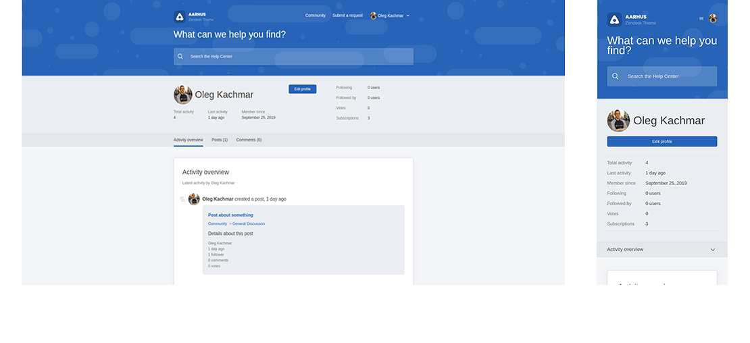The image size is (750, 343).
Task: Switch to the Activity overview tab
Action: (x=189, y=140)
